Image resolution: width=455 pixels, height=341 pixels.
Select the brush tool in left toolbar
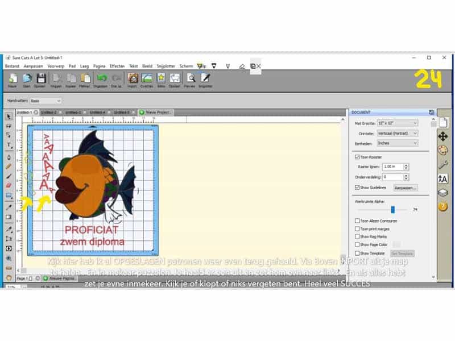click(x=9, y=176)
